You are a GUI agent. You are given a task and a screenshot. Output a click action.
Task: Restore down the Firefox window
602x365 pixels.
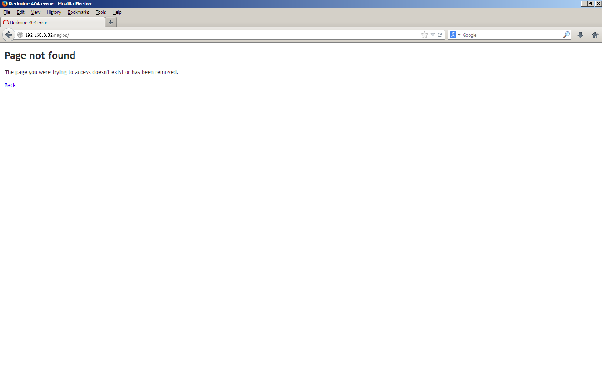[591, 3]
